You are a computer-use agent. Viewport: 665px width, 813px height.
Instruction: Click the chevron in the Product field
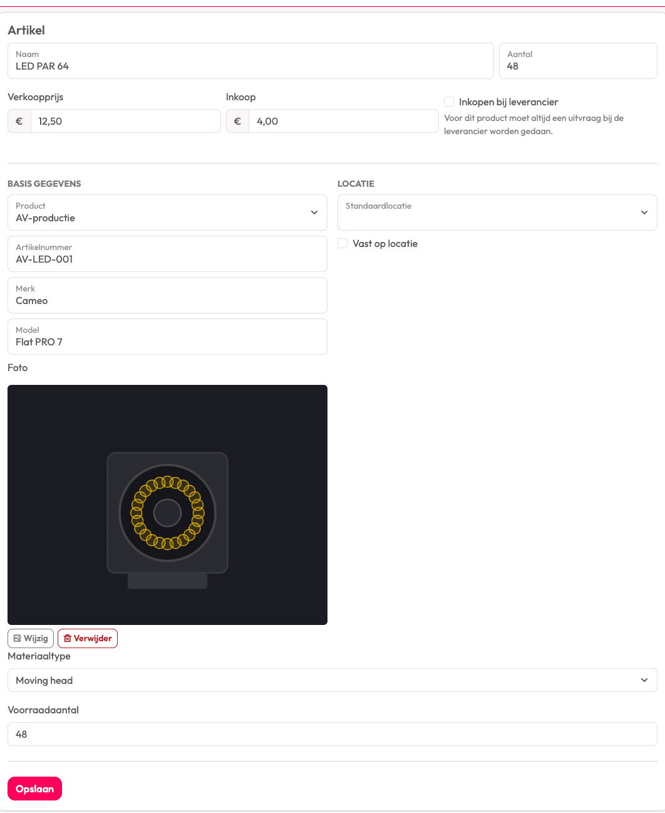(314, 212)
